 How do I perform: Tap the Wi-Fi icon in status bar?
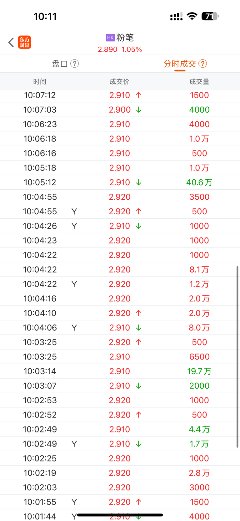tap(192, 16)
